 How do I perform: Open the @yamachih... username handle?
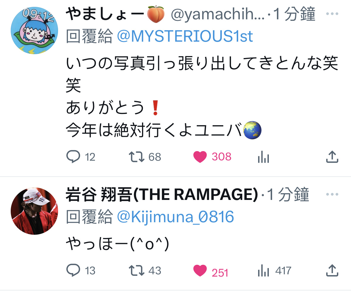218,14
